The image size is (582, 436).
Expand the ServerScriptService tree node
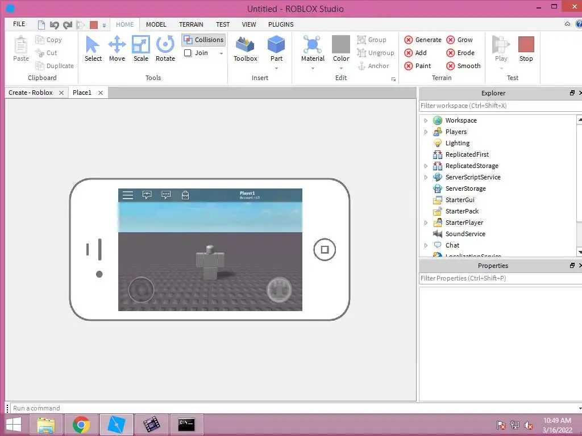click(426, 177)
